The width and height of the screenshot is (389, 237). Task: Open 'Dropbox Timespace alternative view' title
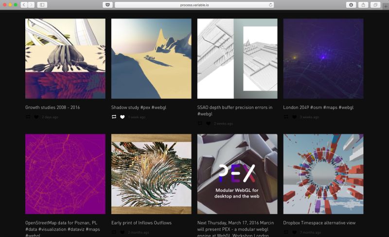[319, 222]
